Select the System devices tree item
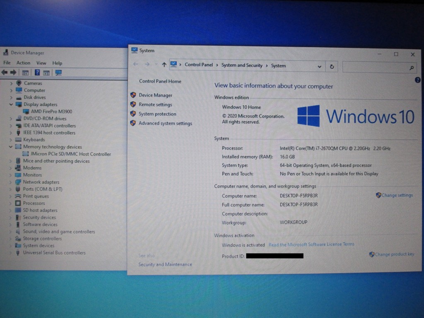The height and width of the screenshot is (318, 424). point(39,246)
